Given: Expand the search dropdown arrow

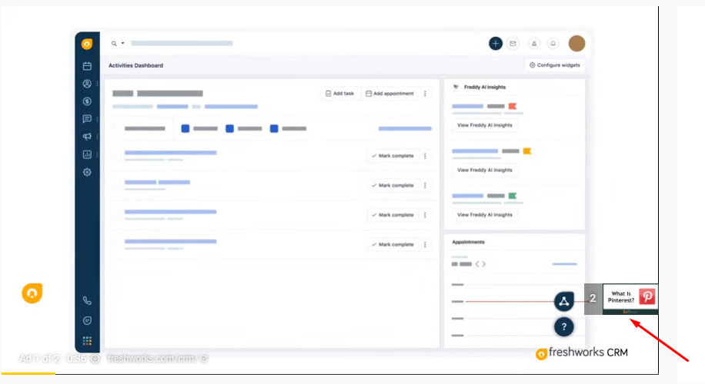Looking at the screenshot, I should pos(122,44).
